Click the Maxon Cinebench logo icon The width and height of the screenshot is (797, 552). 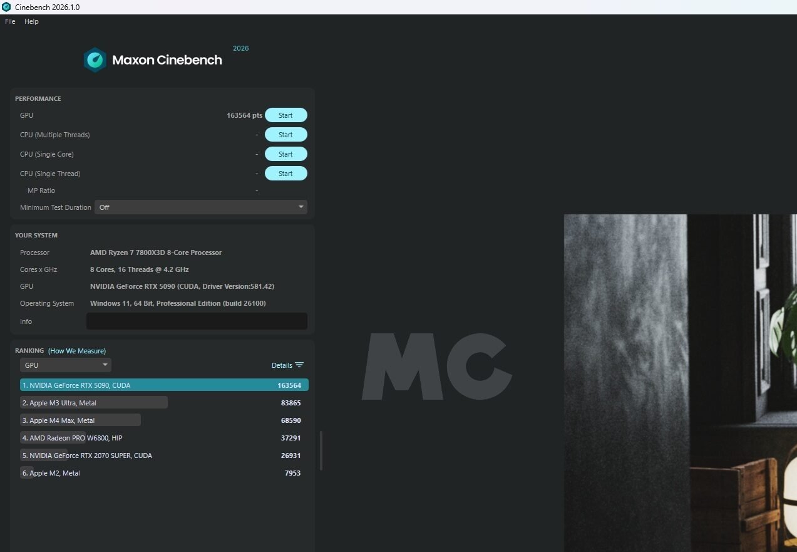pyautogui.click(x=95, y=59)
